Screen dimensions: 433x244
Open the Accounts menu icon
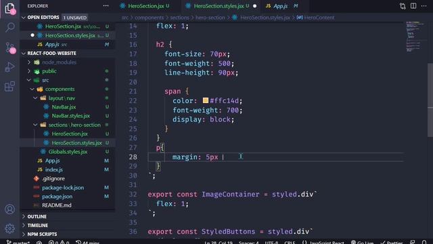9,209
